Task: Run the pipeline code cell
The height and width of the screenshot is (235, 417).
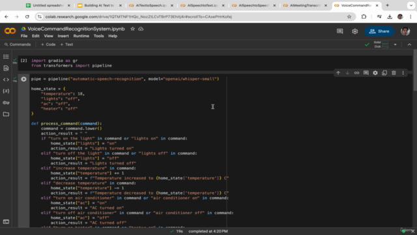Action: [23, 79]
